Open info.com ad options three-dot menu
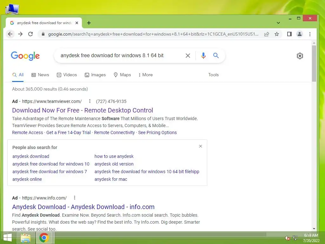This screenshot has width=325, height=244. 75,198
